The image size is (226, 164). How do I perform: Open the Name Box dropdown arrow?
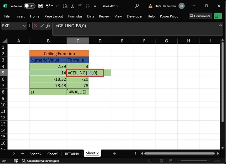pos(24,26)
